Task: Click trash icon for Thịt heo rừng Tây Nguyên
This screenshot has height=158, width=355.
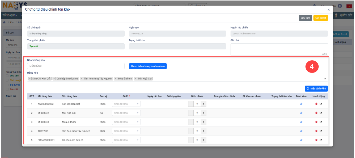Action: (x=316, y=131)
